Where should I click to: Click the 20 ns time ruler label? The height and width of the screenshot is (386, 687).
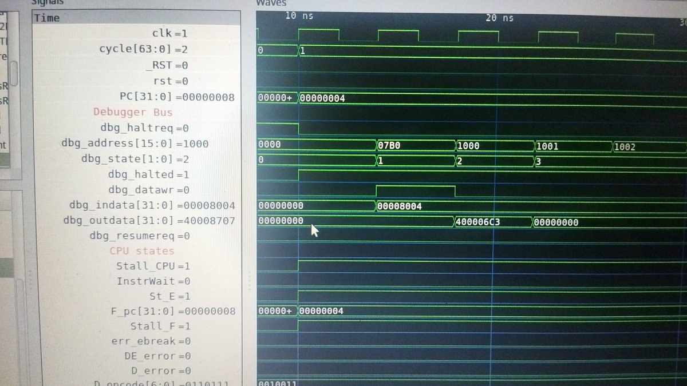pos(499,18)
